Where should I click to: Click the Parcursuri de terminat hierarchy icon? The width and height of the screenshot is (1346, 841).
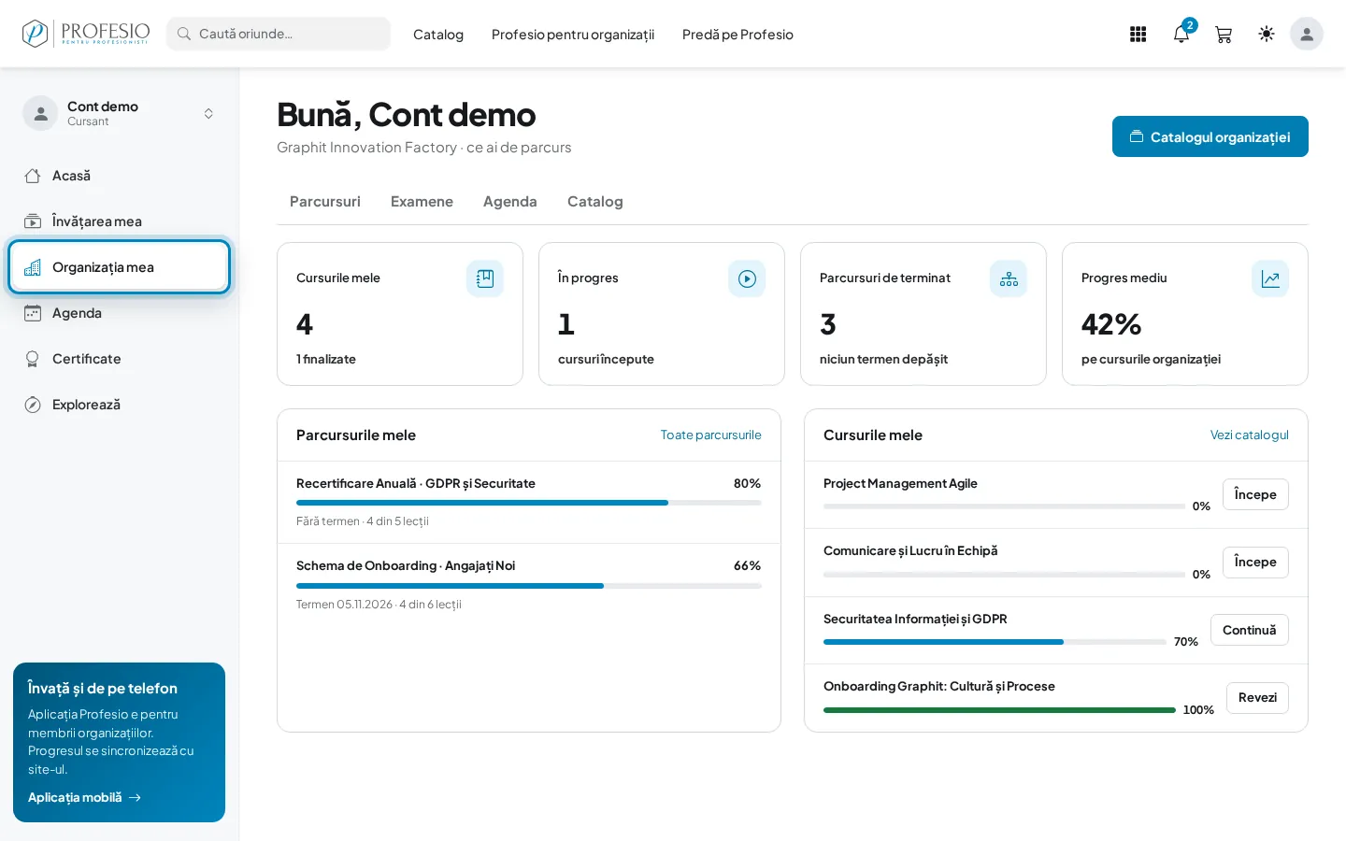[1009, 278]
